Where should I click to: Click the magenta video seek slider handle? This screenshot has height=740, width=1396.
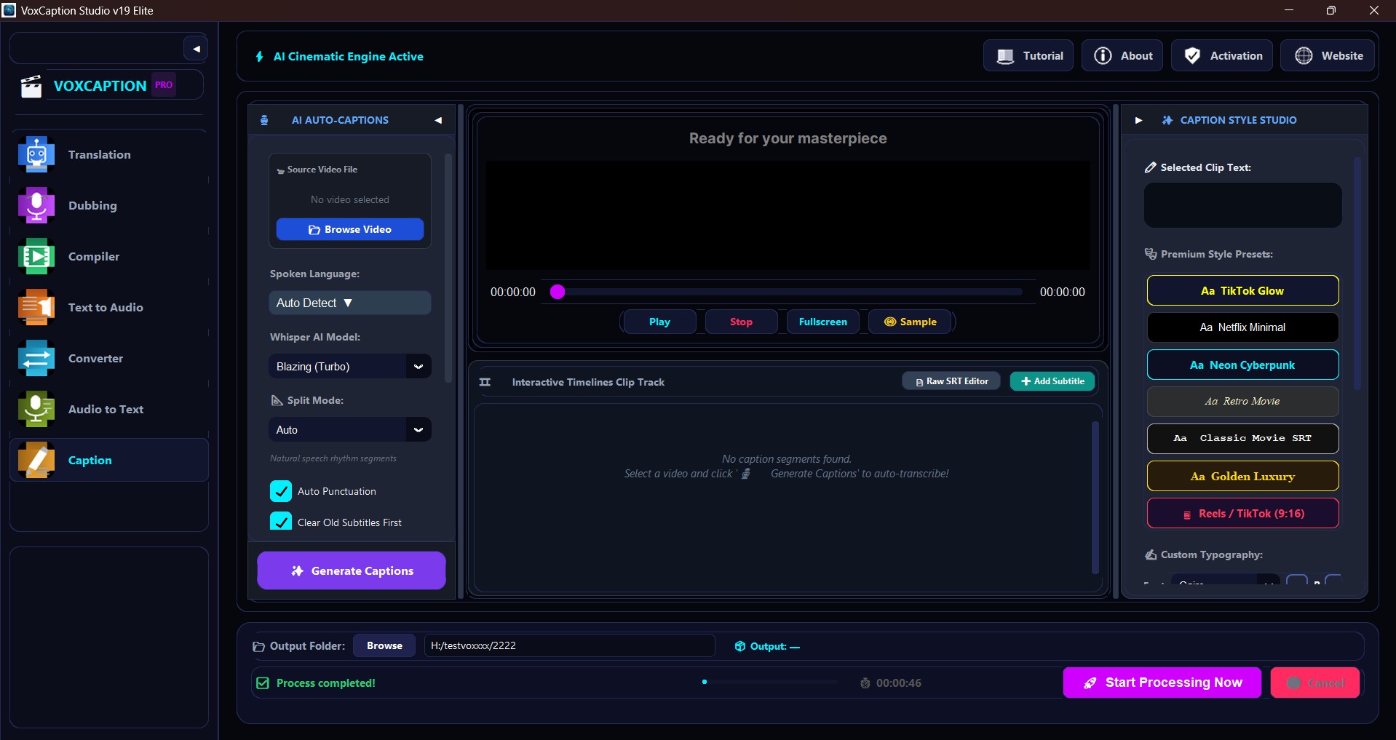558,292
